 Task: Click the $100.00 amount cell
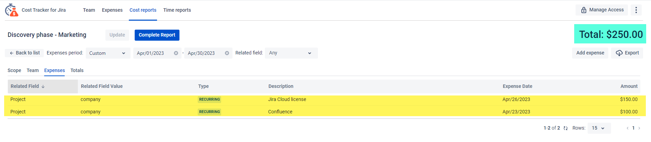(629, 112)
